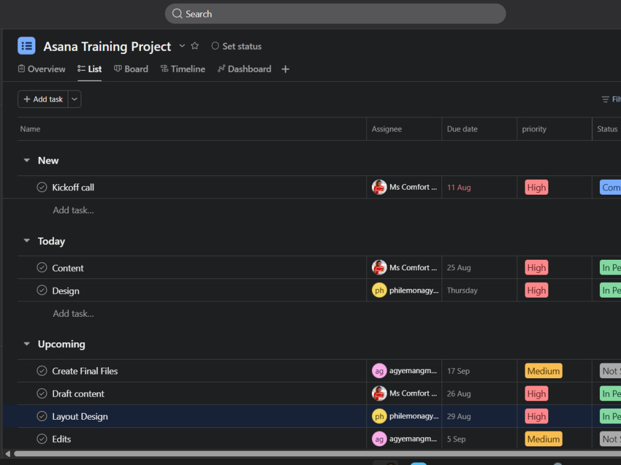621x465 pixels.
Task: Open Medium priority on Edits row
Action: [x=543, y=439]
